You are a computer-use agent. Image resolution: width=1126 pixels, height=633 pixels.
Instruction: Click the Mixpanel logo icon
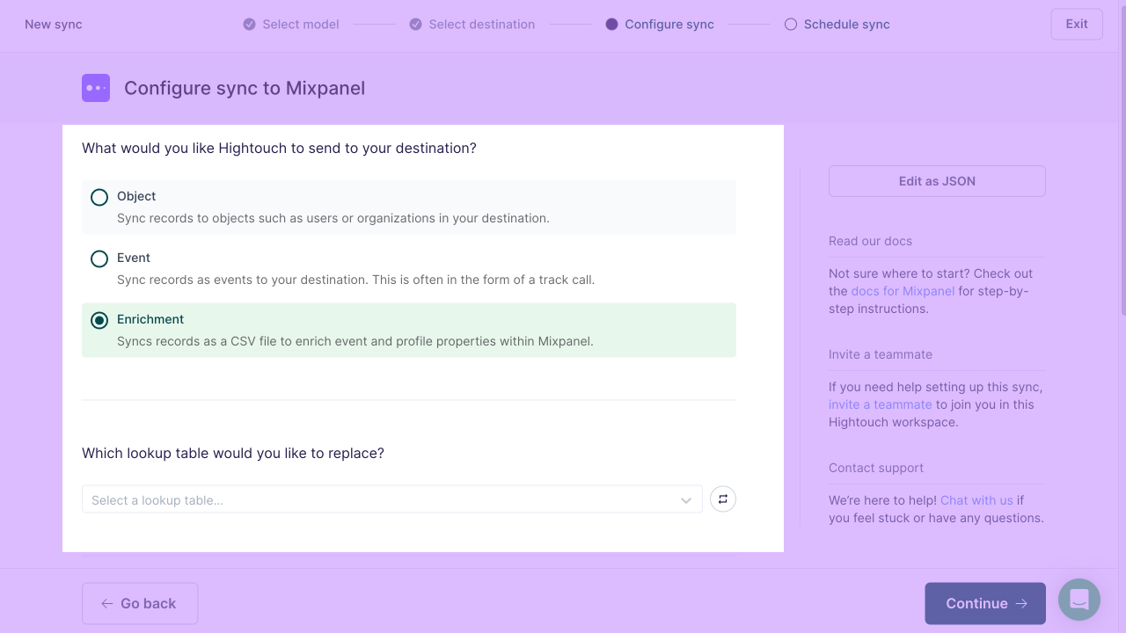96,88
